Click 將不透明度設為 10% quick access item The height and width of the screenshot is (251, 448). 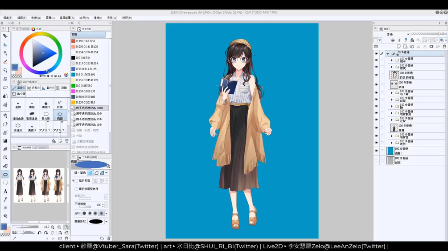pos(90,125)
